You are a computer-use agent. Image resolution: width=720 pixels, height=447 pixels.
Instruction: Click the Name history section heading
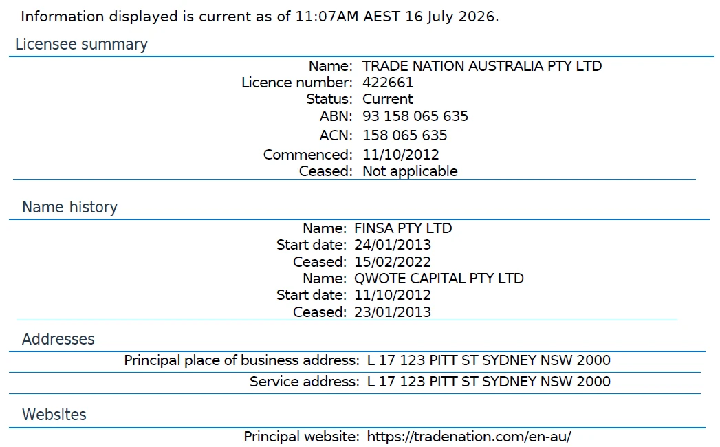click(x=69, y=207)
